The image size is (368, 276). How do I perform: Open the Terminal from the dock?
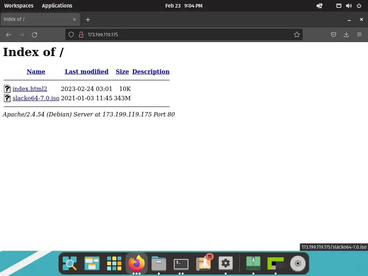[x=181, y=264]
